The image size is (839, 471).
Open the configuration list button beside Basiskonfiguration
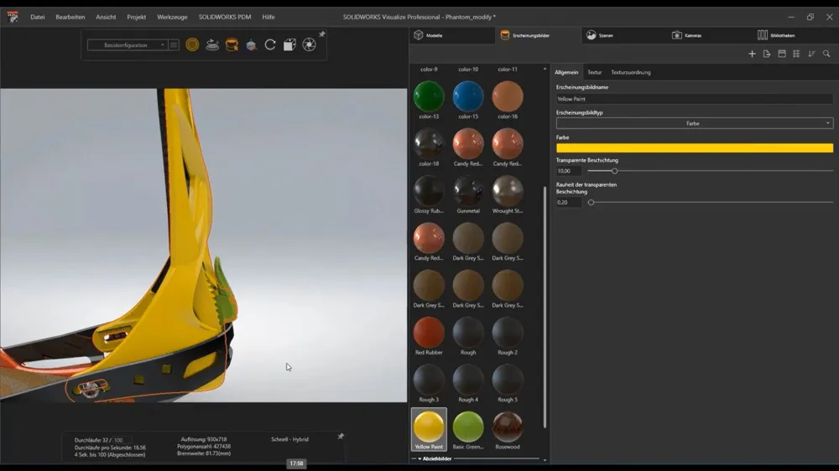[x=174, y=45]
